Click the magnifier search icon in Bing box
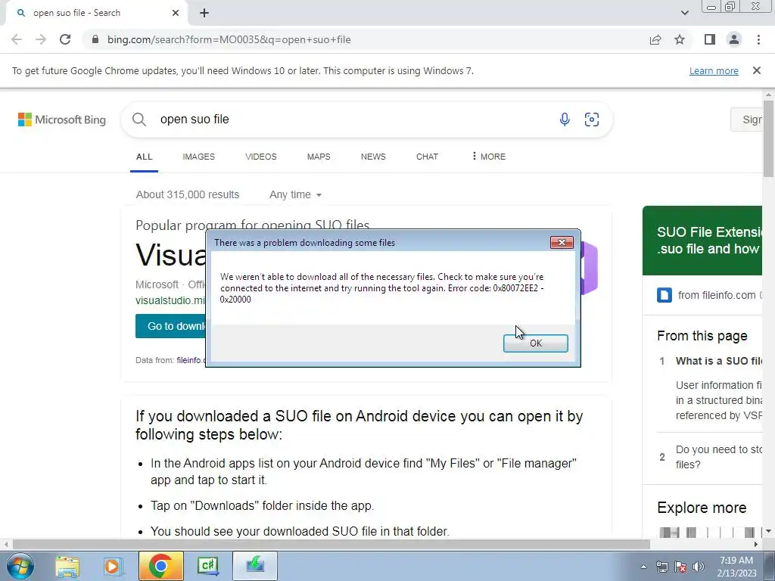The image size is (775, 581). 139,120
